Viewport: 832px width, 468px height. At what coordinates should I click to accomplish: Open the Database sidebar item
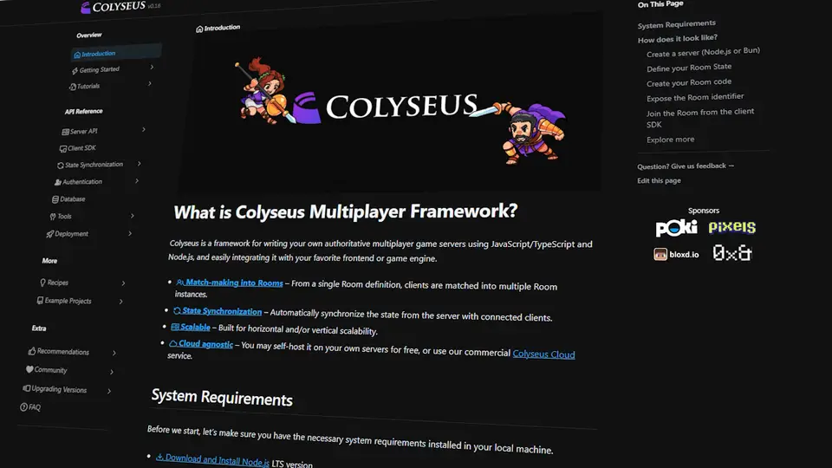(68, 199)
